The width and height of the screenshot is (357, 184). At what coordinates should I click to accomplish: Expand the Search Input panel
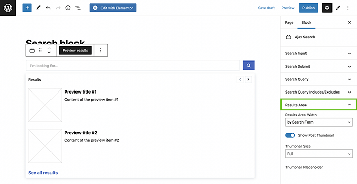coord(319,53)
